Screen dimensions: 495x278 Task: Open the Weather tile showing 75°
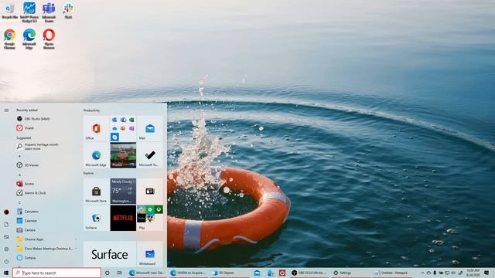[x=123, y=191]
